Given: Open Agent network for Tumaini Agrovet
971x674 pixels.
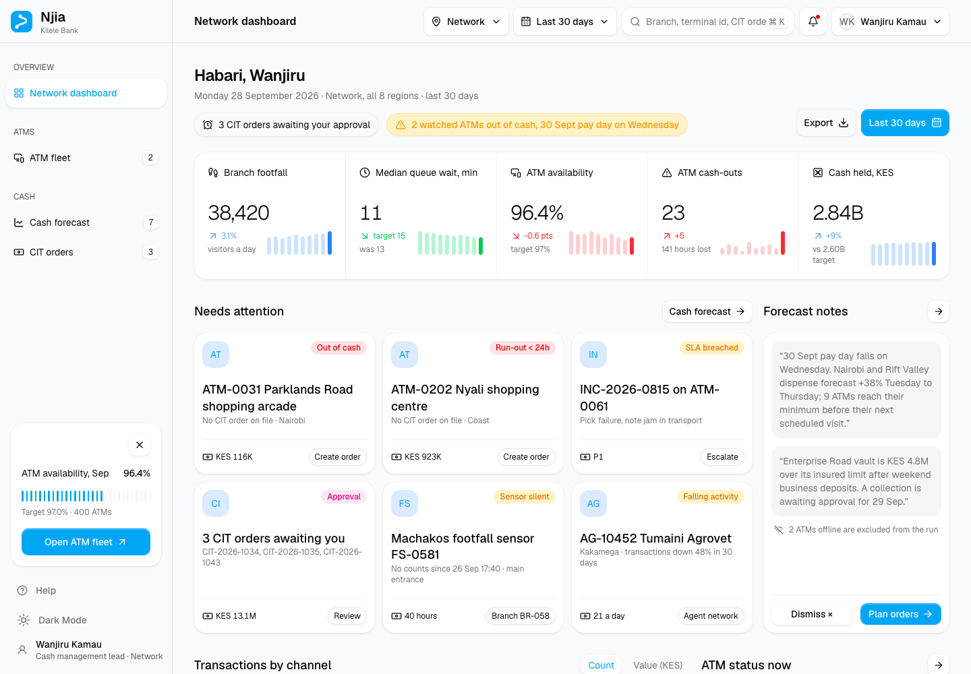Looking at the screenshot, I should [711, 616].
